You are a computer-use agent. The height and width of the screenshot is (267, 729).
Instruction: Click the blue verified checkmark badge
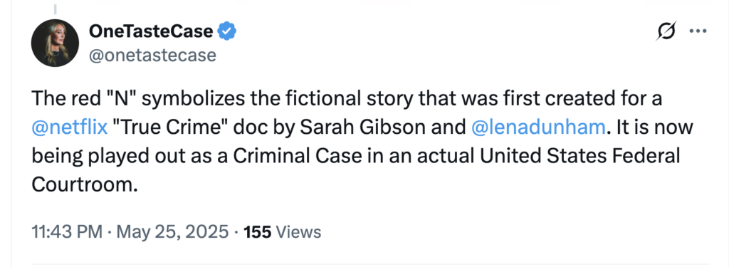click(227, 31)
